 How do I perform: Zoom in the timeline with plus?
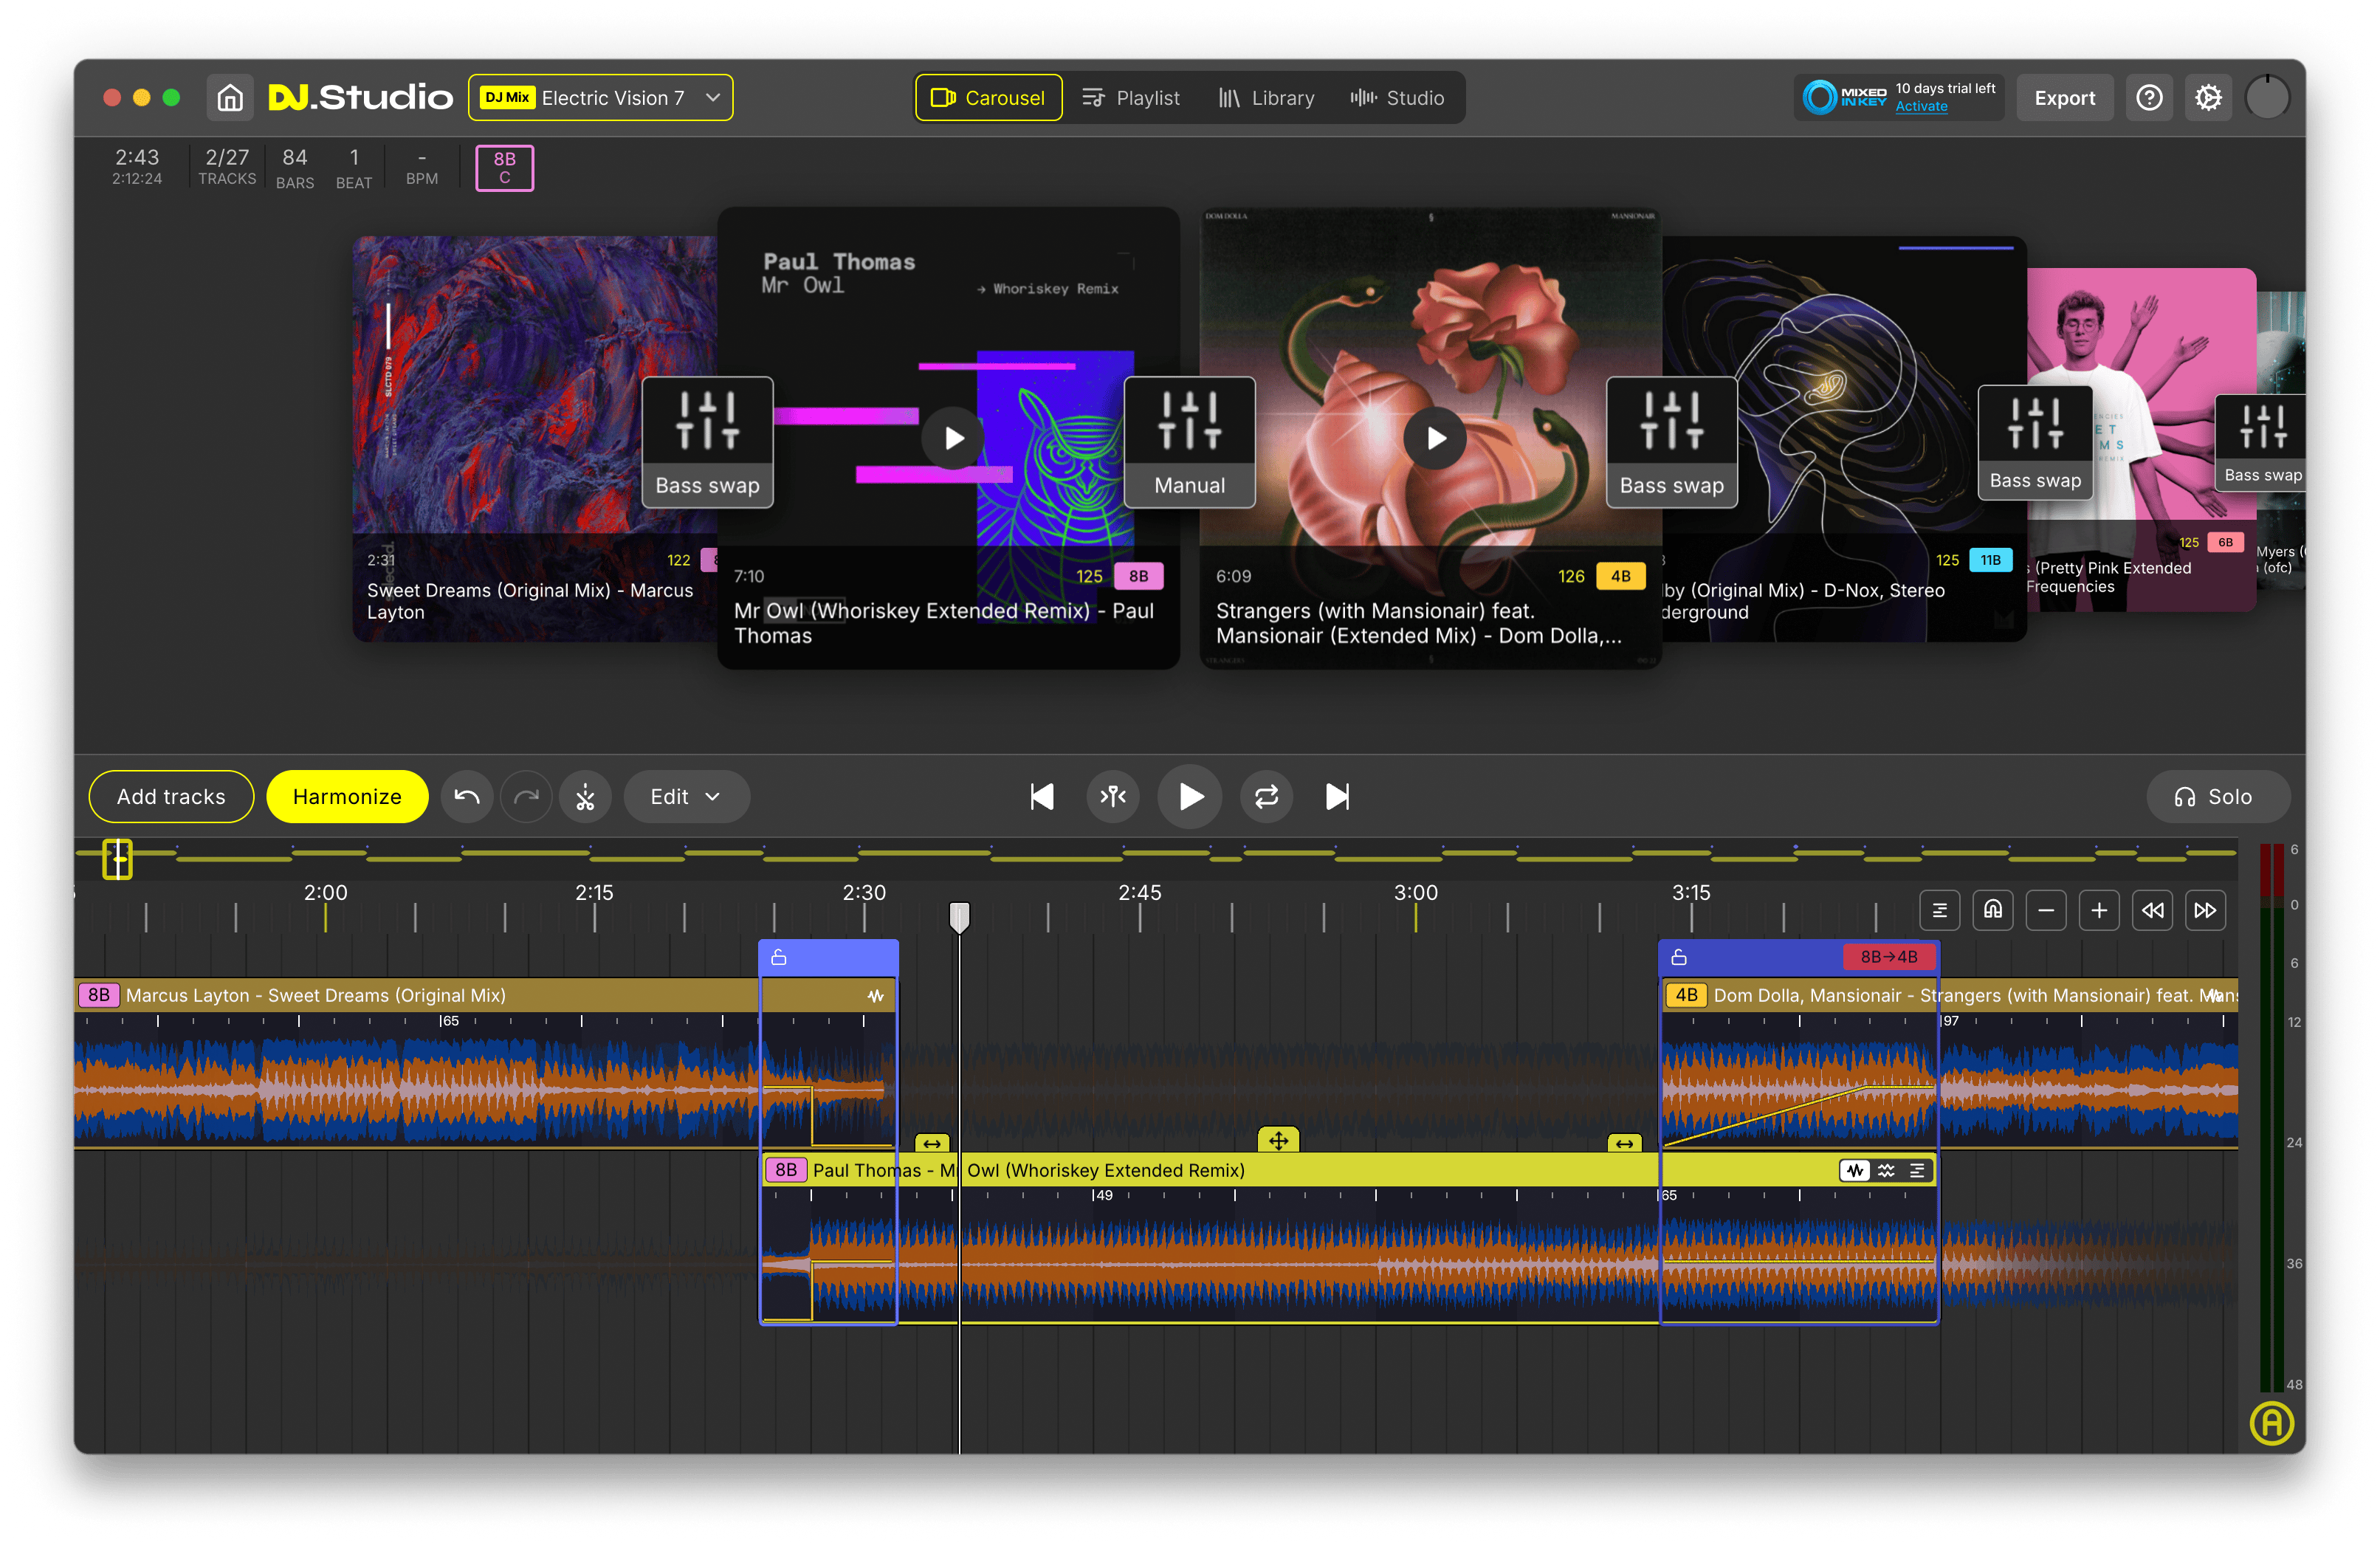tap(2099, 910)
